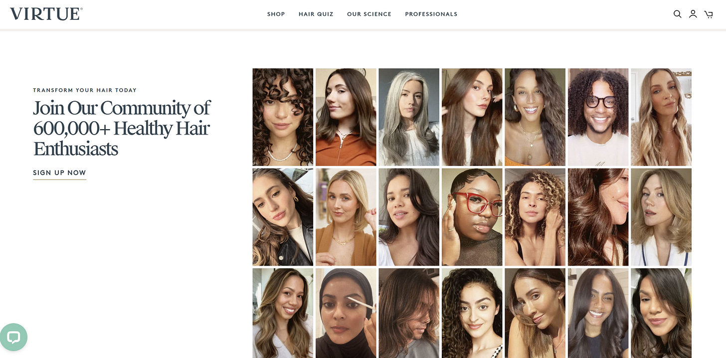Select the blonde bob woman in tan blazer
The image size is (726, 358).
tap(346, 217)
